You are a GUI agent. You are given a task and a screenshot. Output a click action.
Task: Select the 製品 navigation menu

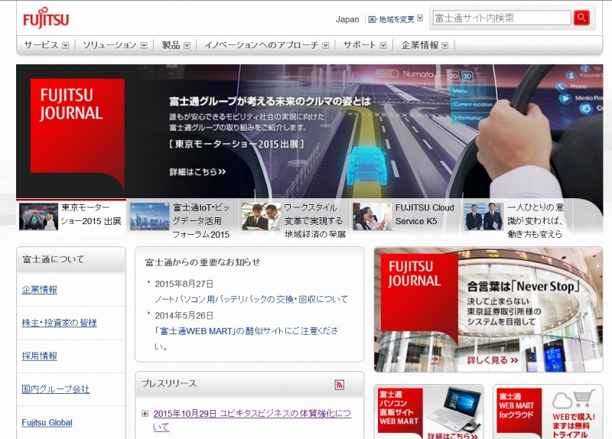171,45
